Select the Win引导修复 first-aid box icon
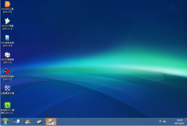This screenshot has height=126, width=187. pyautogui.click(x=7, y=55)
